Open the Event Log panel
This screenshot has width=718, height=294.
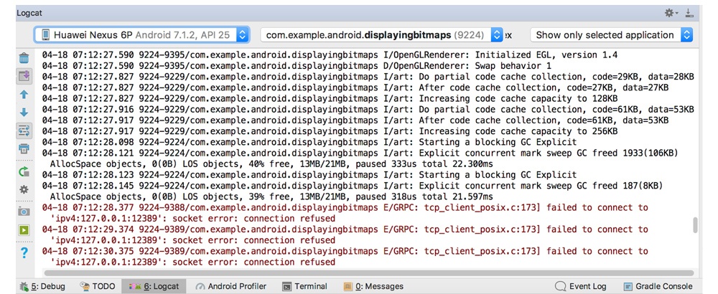[580, 286]
